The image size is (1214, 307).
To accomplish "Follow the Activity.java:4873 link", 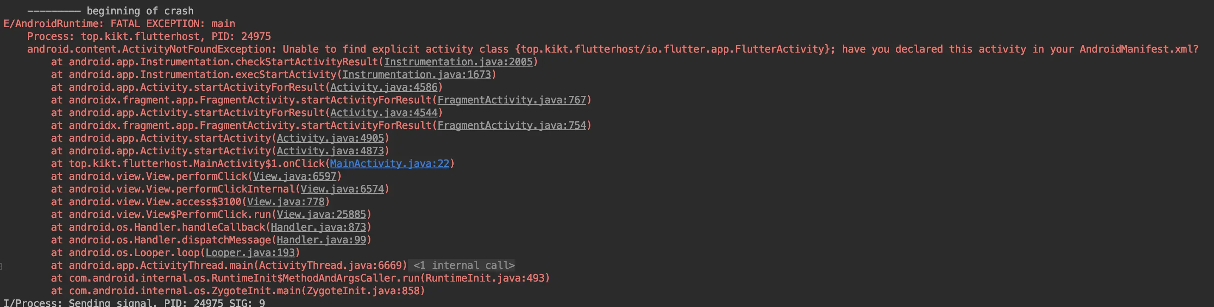I will pyautogui.click(x=330, y=151).
